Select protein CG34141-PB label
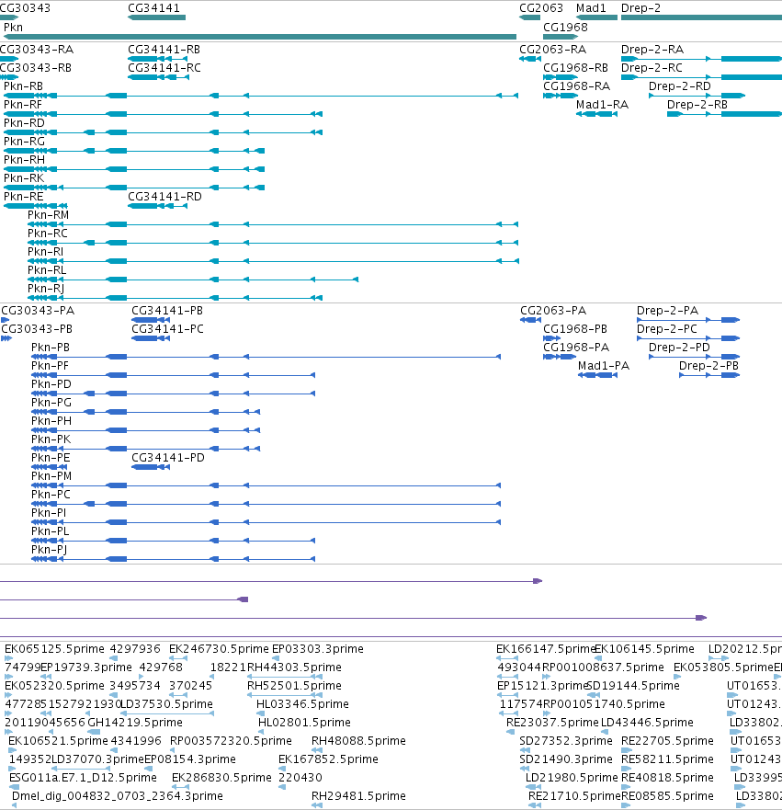 [x=167, y=311]
